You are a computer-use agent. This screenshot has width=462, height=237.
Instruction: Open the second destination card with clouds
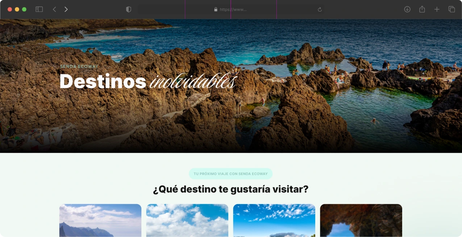187,220
